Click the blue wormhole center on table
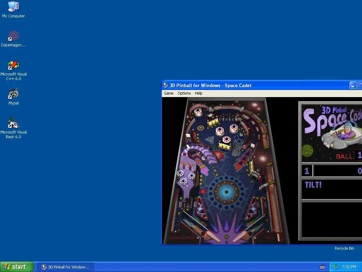 (227, 192)
